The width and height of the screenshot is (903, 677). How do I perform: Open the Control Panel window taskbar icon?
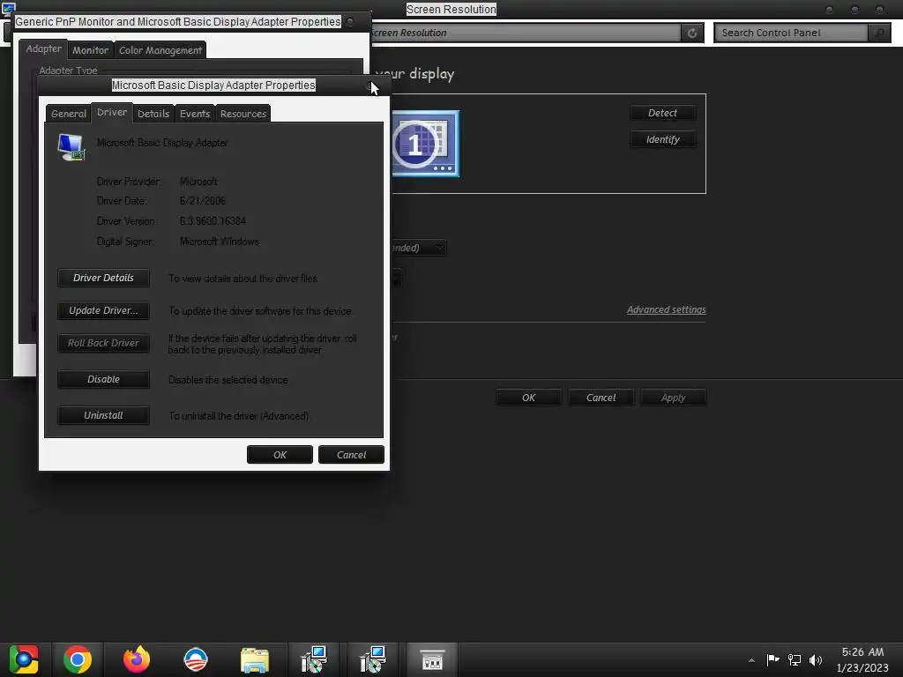tap(432, 659)
